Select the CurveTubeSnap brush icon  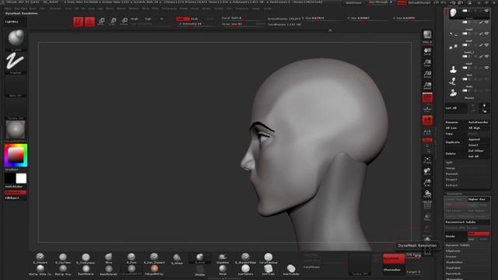(268, 257)
